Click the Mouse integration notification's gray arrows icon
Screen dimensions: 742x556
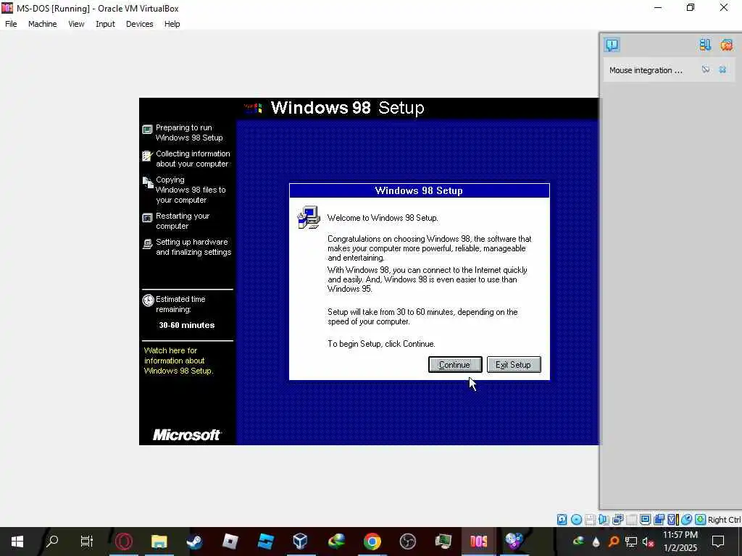coord(706,69)
